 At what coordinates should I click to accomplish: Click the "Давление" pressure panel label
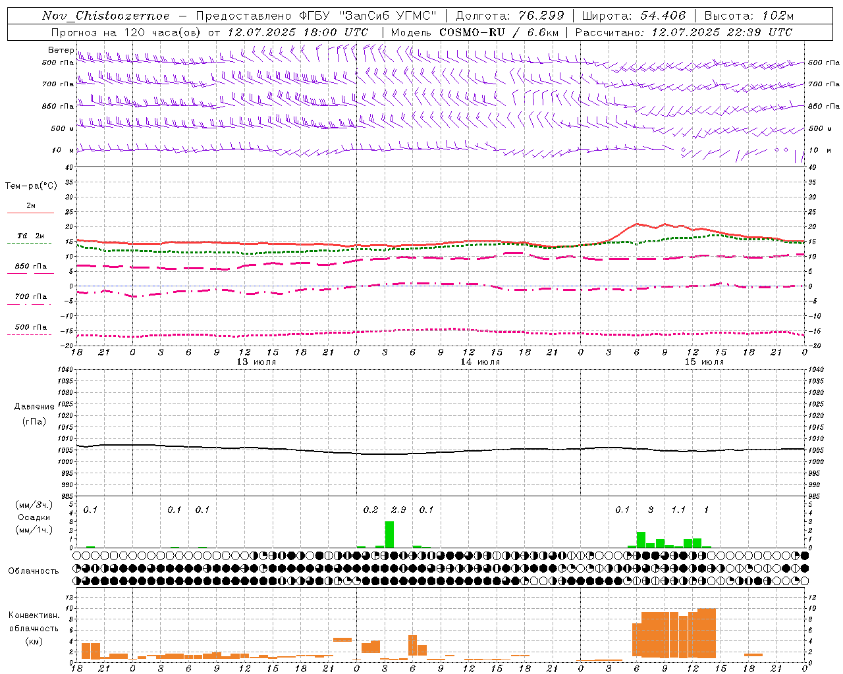click(x=34, y=407)
